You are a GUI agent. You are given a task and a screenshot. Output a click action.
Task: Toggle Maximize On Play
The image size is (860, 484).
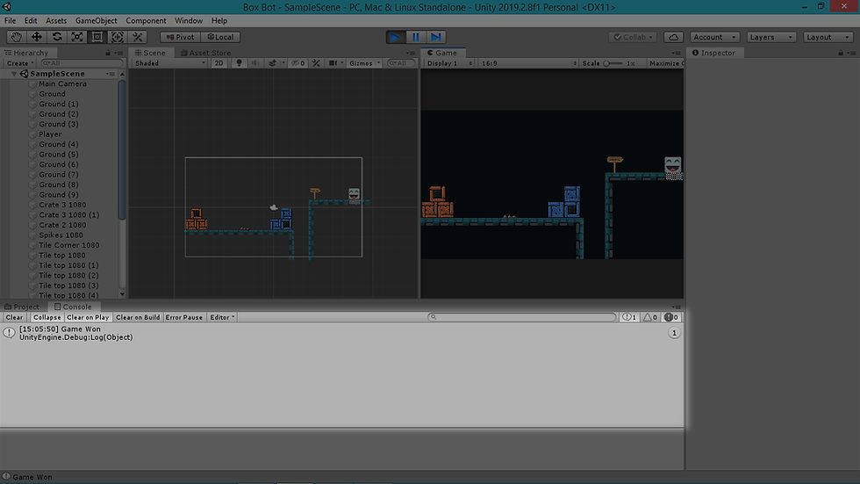(666, 63)
